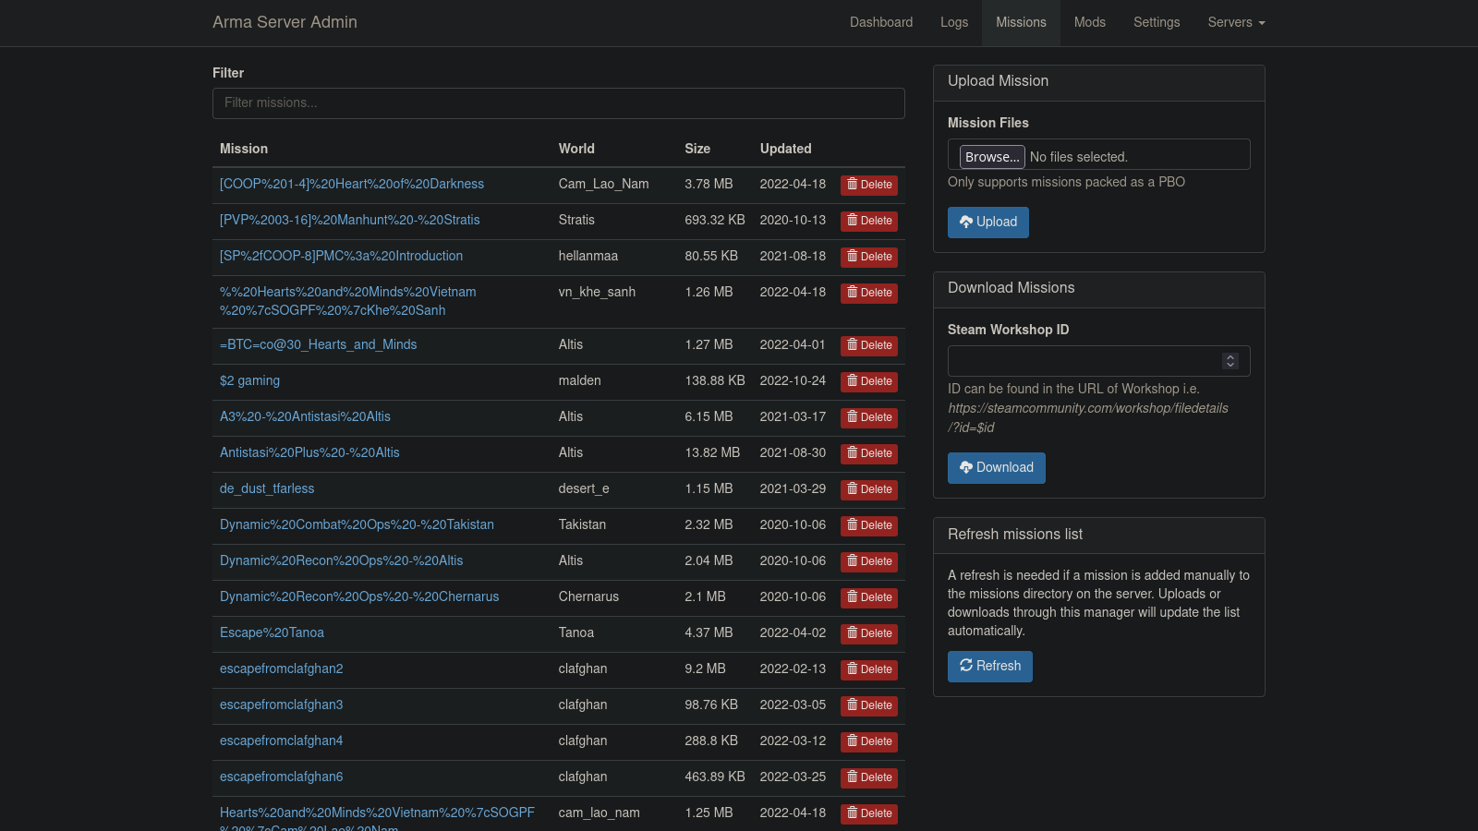Delete escapefromclafghan3 mission

tap(868, 705)
